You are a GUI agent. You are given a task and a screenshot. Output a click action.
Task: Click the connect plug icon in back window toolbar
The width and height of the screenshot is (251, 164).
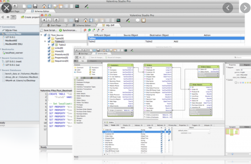click(x=86, y=6)
